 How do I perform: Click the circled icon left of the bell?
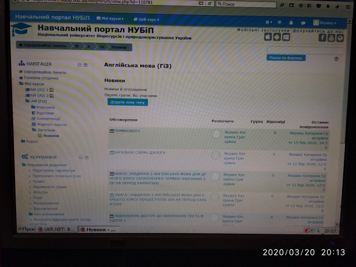(x=279, y=22)
